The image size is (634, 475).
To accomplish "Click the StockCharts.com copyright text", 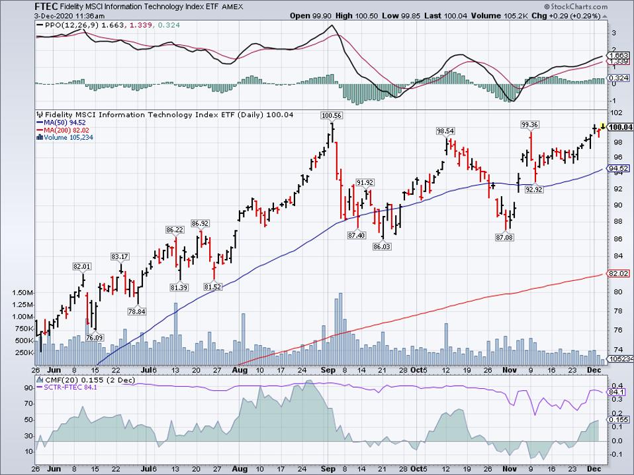I will click(x=576, y=7).
